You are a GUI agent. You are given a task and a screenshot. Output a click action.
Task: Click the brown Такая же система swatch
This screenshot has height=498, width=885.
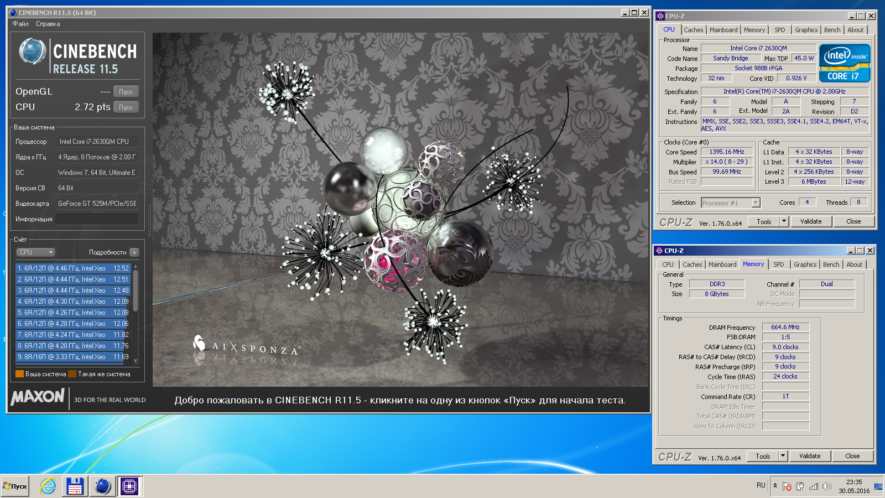coord(72,374)
